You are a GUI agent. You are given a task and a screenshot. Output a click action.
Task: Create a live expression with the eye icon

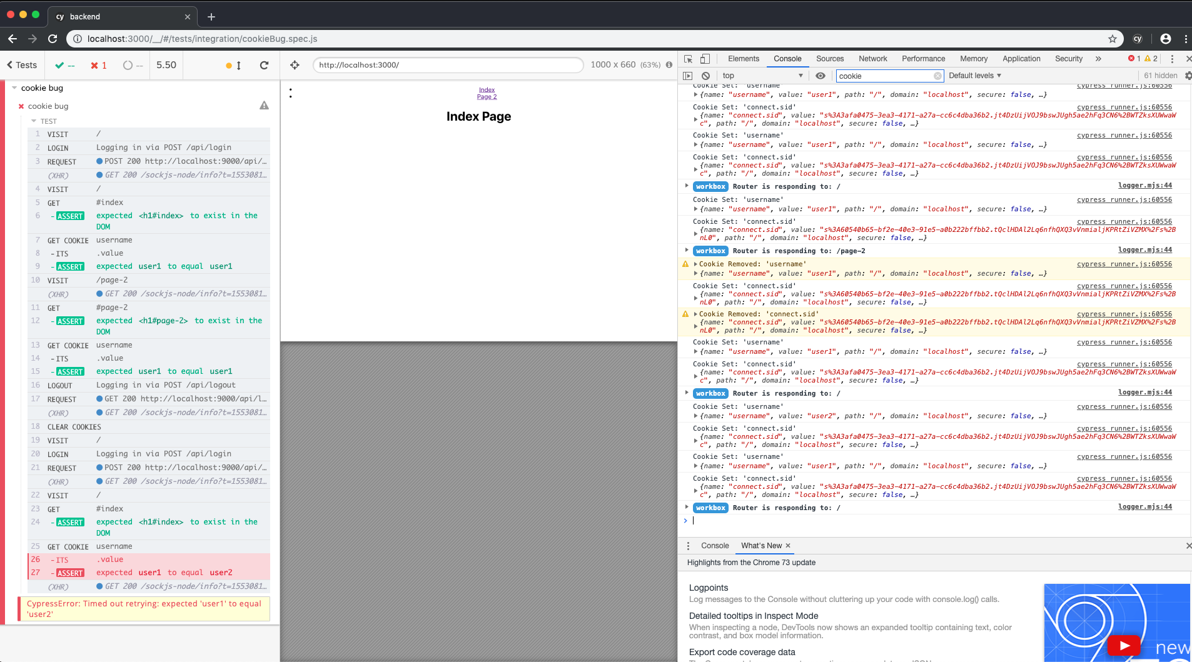click(819, 75)
